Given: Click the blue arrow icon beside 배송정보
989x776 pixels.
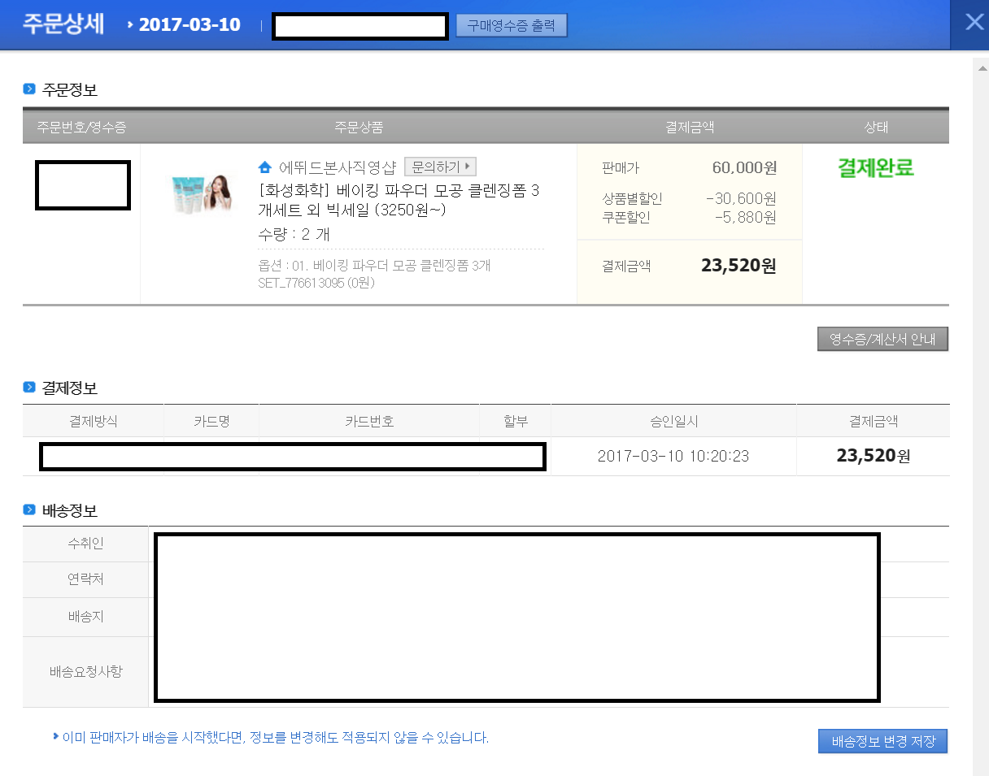Looking at the screenshot, I should pos(29,510).
